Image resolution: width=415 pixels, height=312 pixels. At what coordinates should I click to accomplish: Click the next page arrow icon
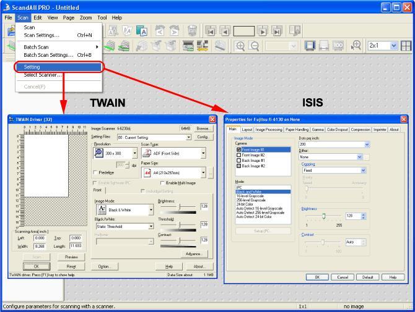pos(262,32)
